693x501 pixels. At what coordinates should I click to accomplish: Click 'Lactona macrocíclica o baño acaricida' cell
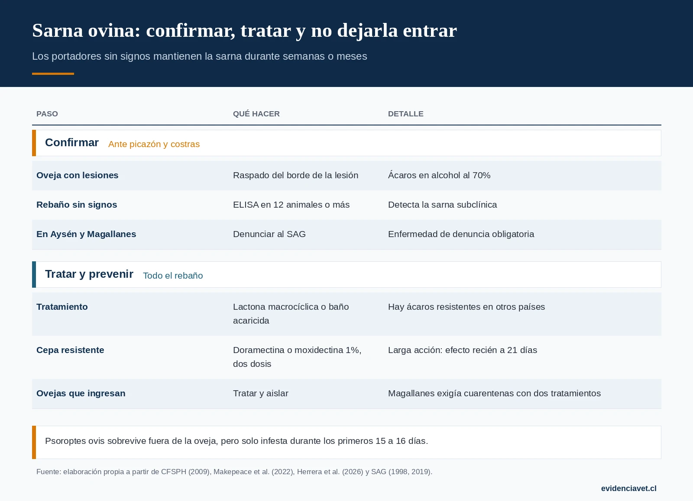click(291, 314)
